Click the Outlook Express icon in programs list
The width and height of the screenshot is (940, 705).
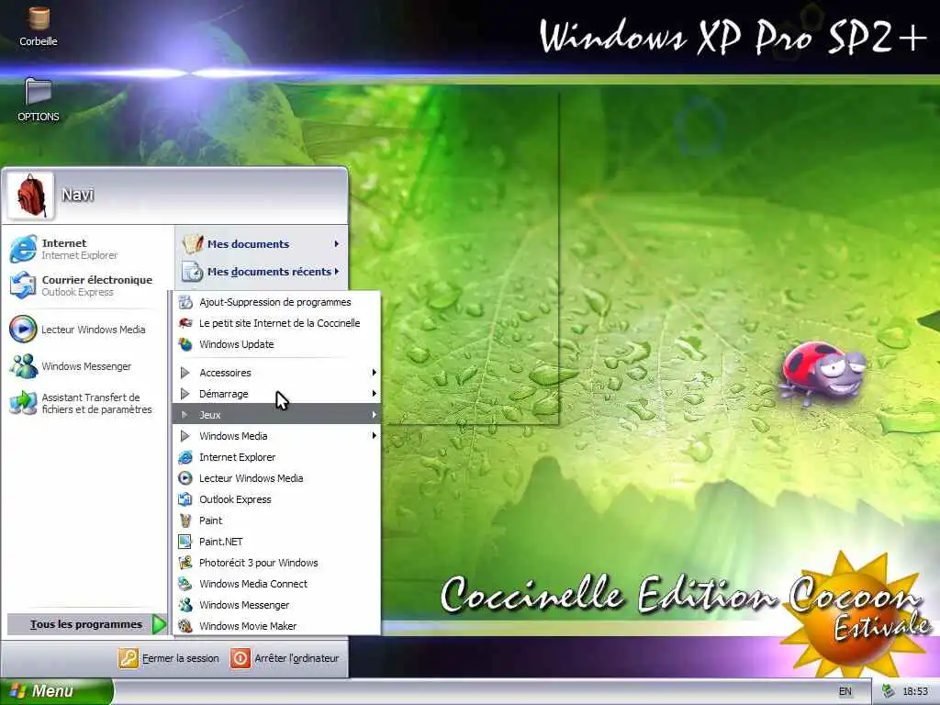(185, 499)
